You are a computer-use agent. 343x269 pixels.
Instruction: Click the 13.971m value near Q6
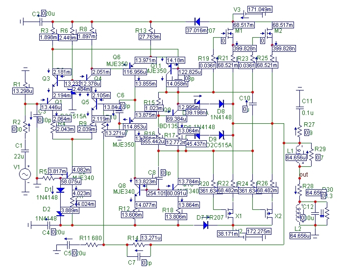click(146, 60)
